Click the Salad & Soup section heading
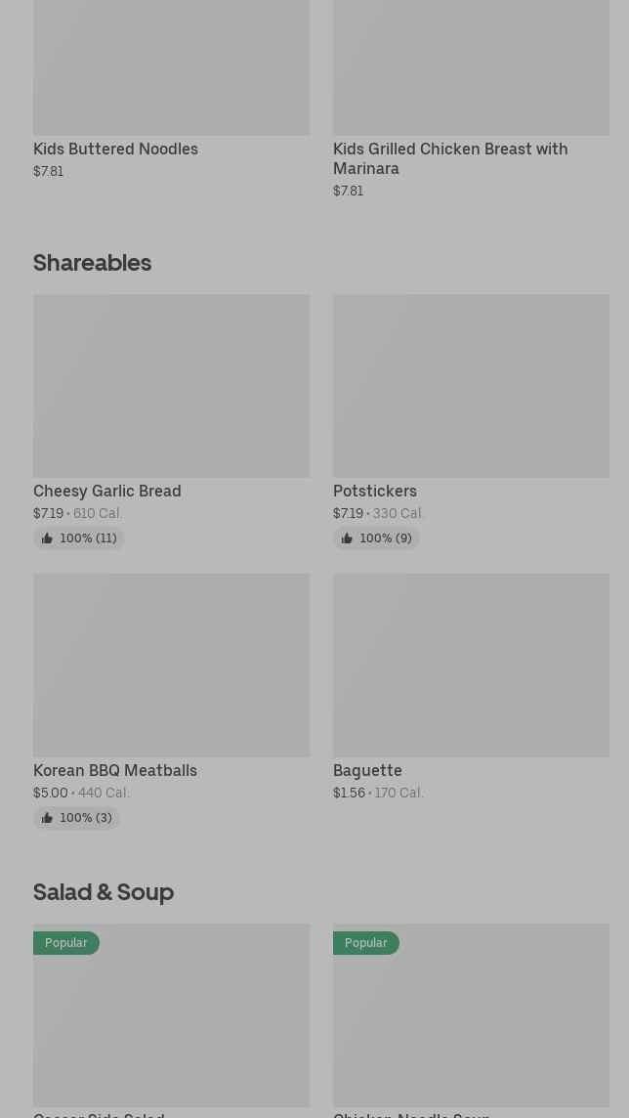Viewport: 629px width, 1118px height. 104,892
